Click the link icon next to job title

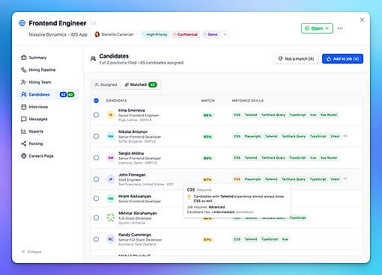(93, 23)
